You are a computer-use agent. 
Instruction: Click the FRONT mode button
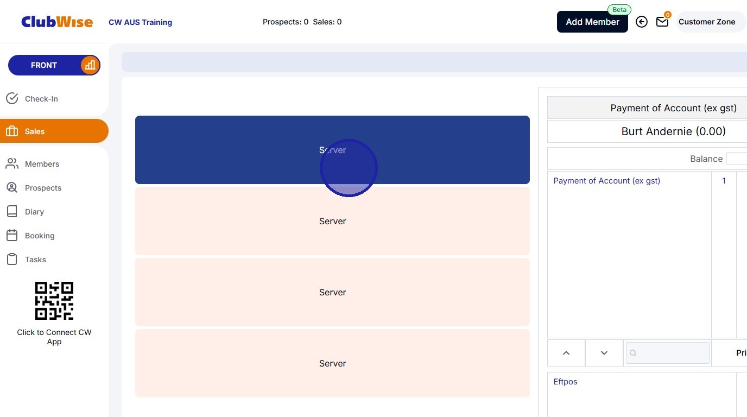pos(54,65)
